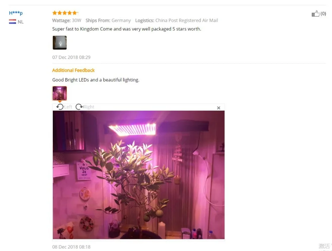This screenshot has height=251, width=332.
Task: Click the 08 Dec 2018 feedback date
Action: (x=71, y=247)
